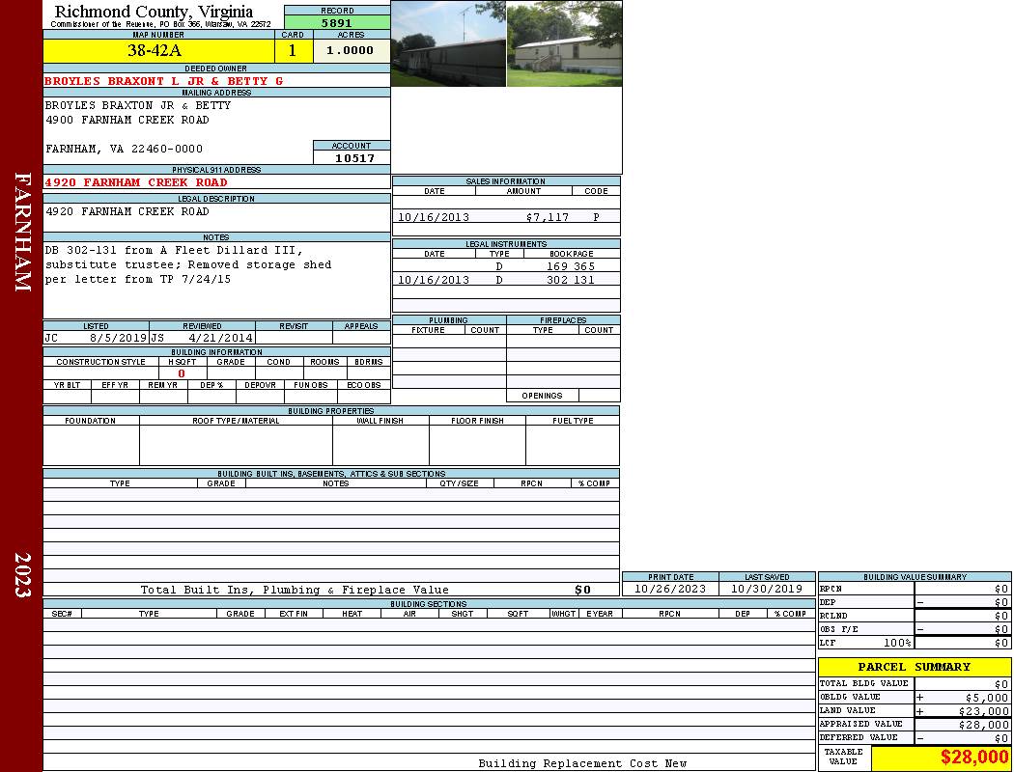Image resolution: width=1014 pixels, height=772 pixels.
Task: Click the 2023 year label on sidebar
Action: (22, 574)
